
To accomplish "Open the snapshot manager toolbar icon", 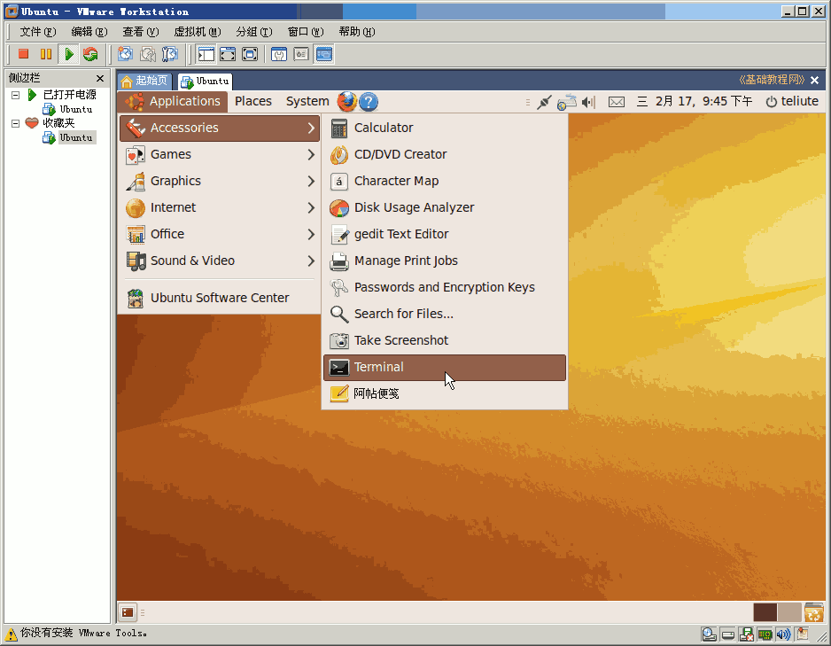I will point(169,54).
